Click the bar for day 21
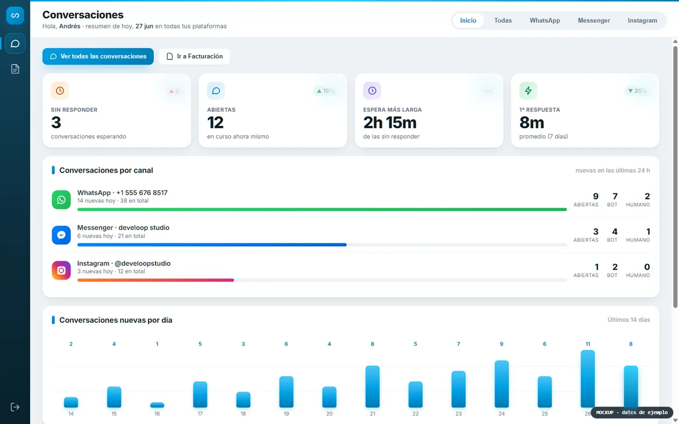This screenshot has height=424, width=679. pos(372,386)
